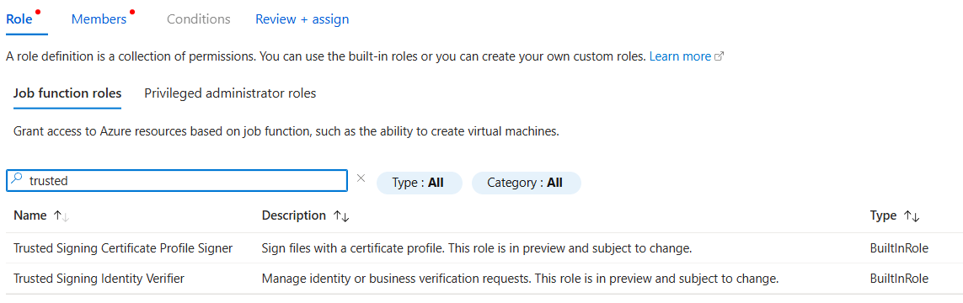Open the Role tab
The image size is (963, 303).
pyautogui.click(x=19, y=19)
